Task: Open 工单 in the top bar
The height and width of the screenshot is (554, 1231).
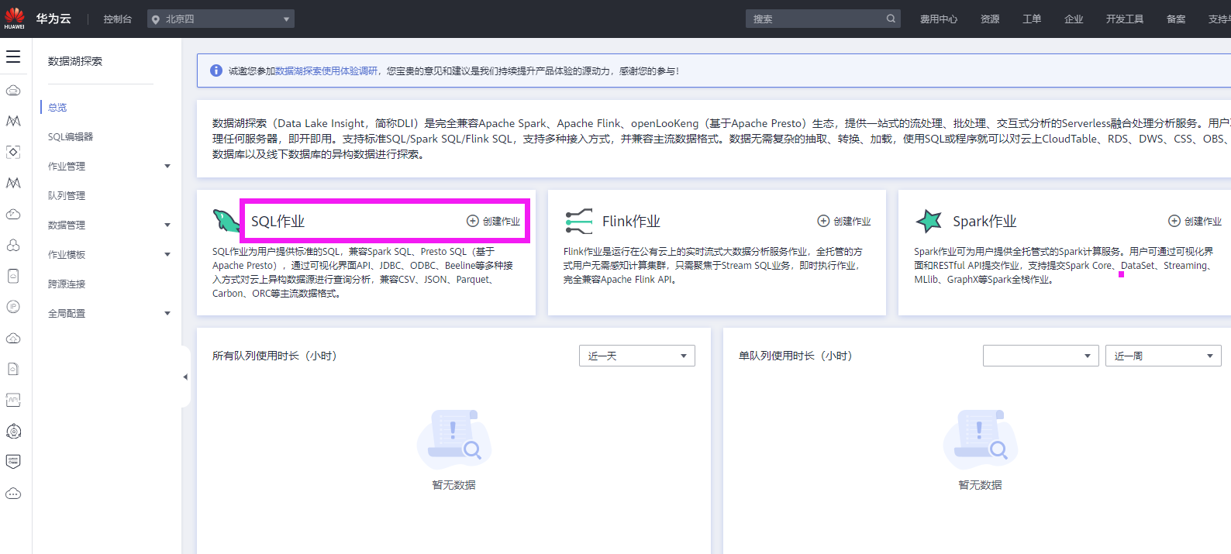Action: (1032, 19)
